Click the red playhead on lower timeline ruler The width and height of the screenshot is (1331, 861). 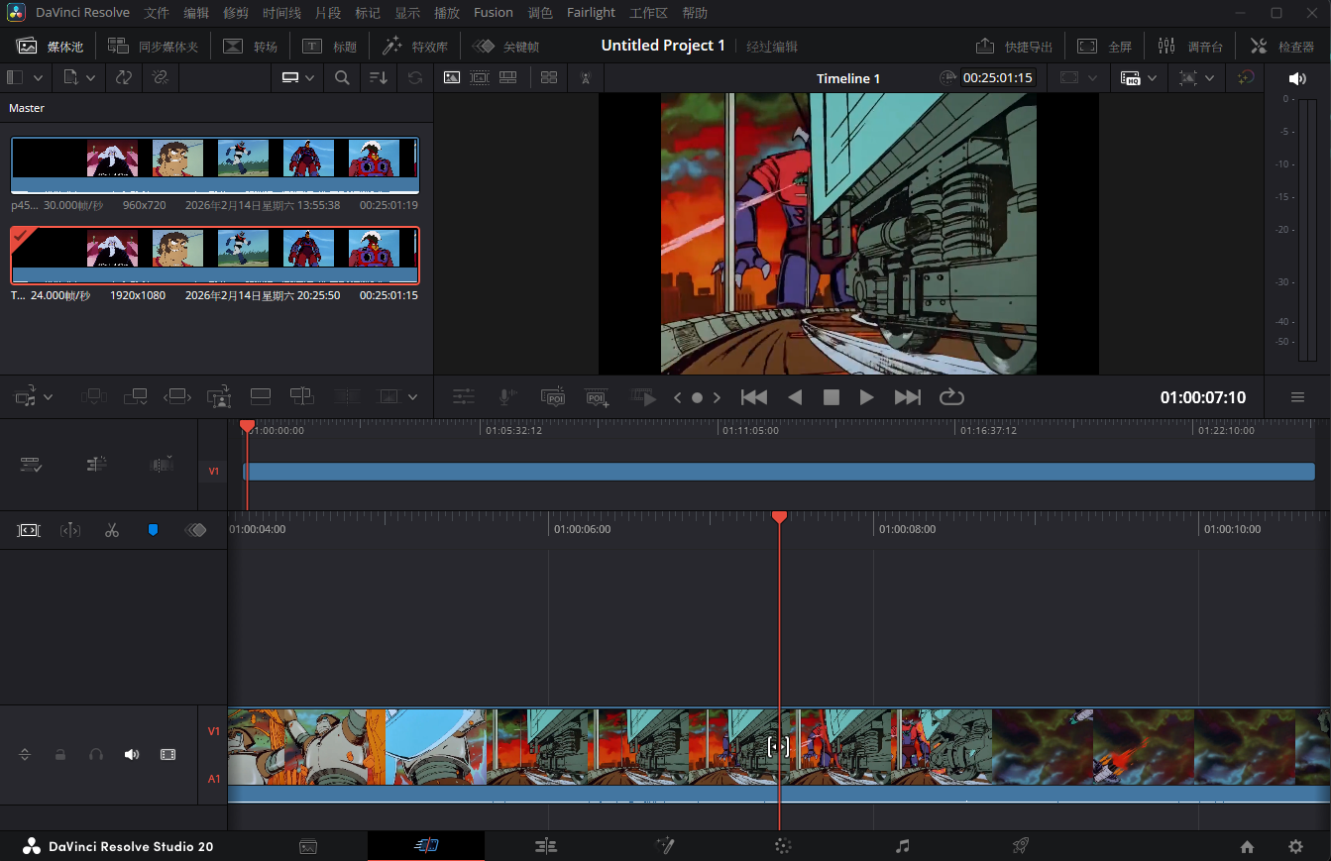pyautogui.click(x=779, y=517)
